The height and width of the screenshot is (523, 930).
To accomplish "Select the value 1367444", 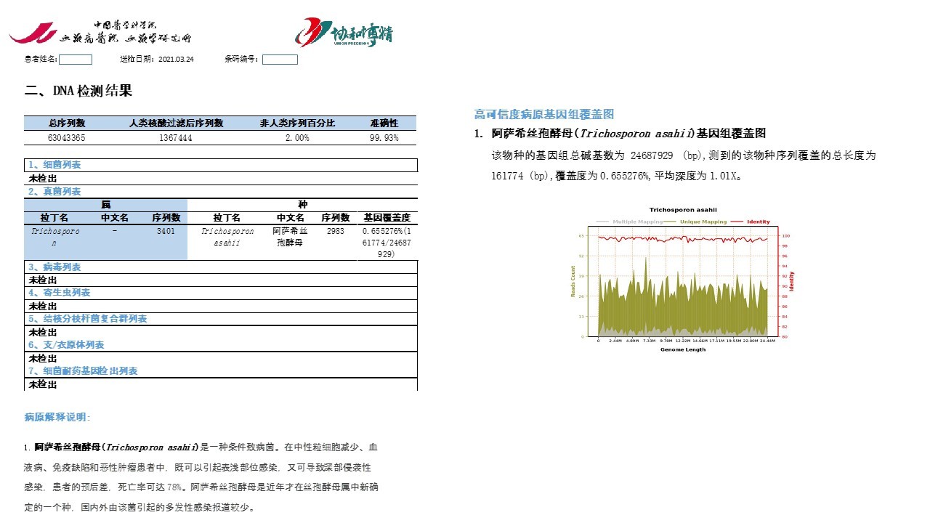I will click(x=176, y=137).
